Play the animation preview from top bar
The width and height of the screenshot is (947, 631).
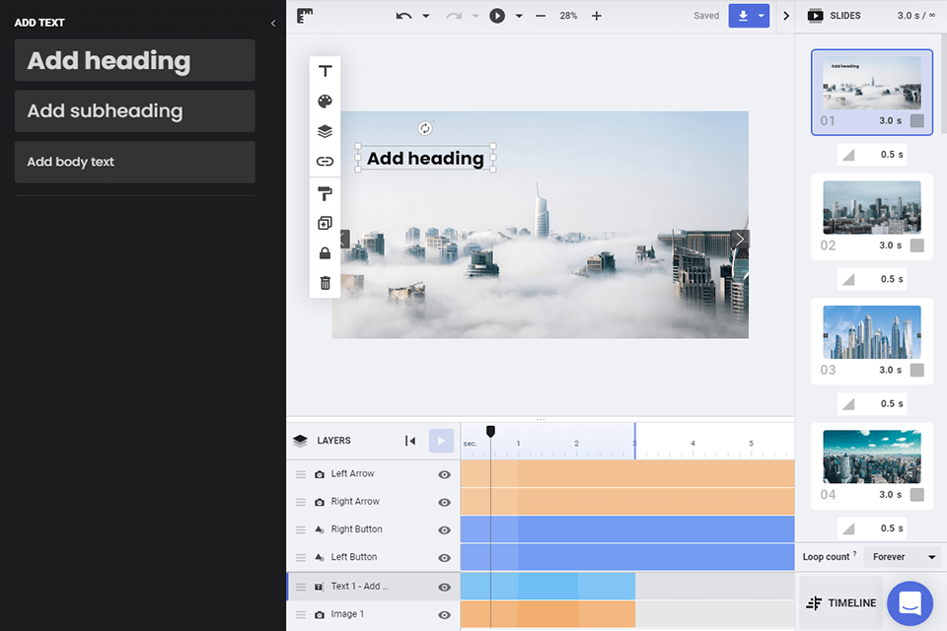(x=497, y=16)
